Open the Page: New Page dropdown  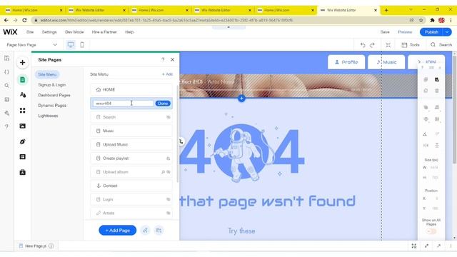(31, 45)
